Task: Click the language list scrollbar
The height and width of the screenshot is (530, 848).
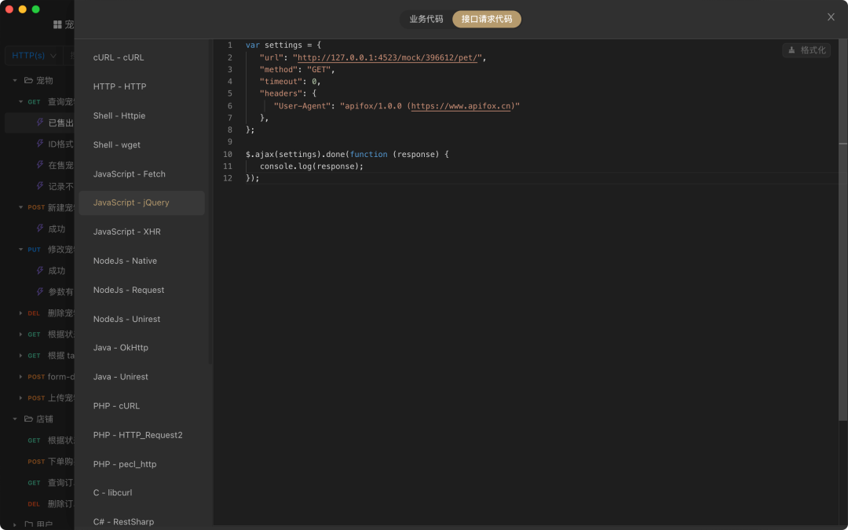Action: click(x=210, y=203)
